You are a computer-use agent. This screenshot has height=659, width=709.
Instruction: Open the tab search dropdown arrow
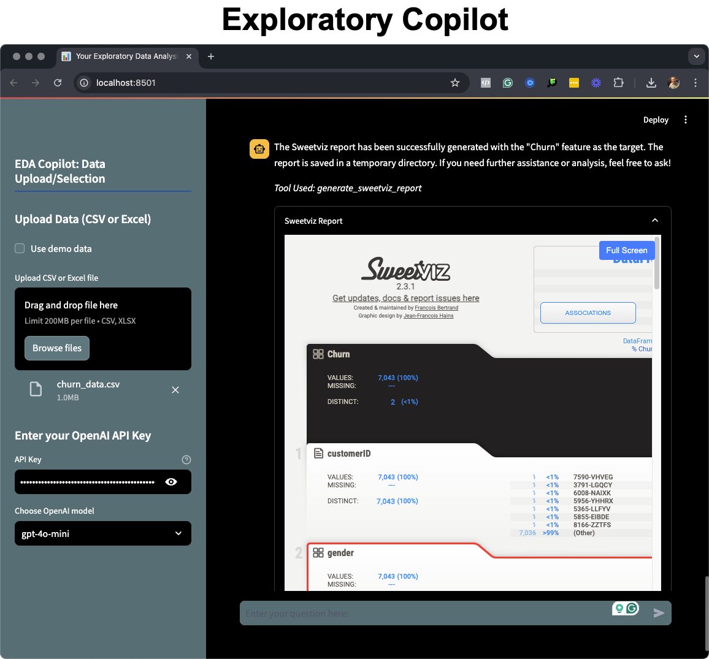(x=696, y=56)
